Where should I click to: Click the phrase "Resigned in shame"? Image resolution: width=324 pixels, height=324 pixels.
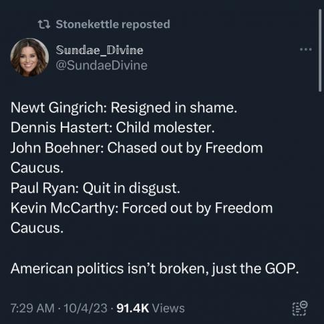point(172,108)
